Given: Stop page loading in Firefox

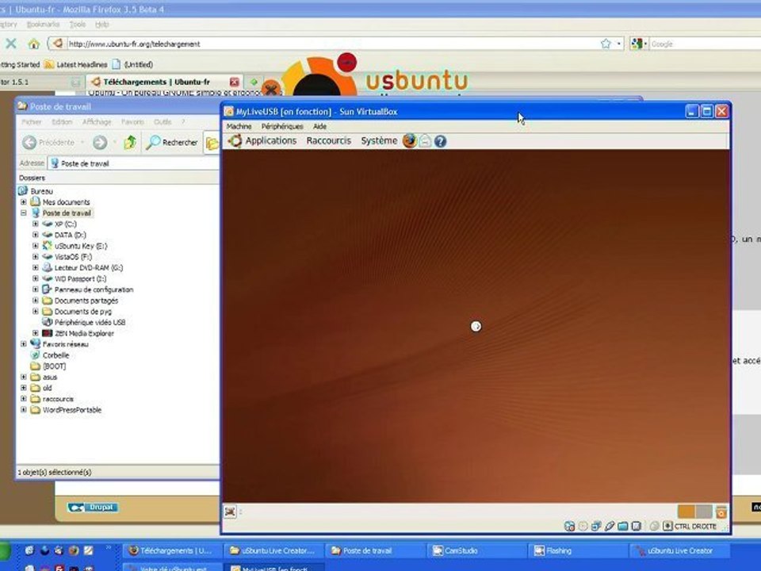Looking at the screenshot, I should click(x=10, y=44).
